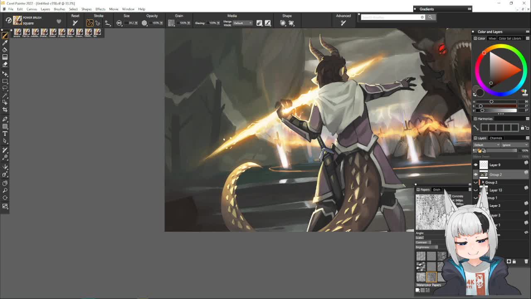531x299 pixels.
Task: Select the Layer Adjuster tool
Action: pos(5,74)
